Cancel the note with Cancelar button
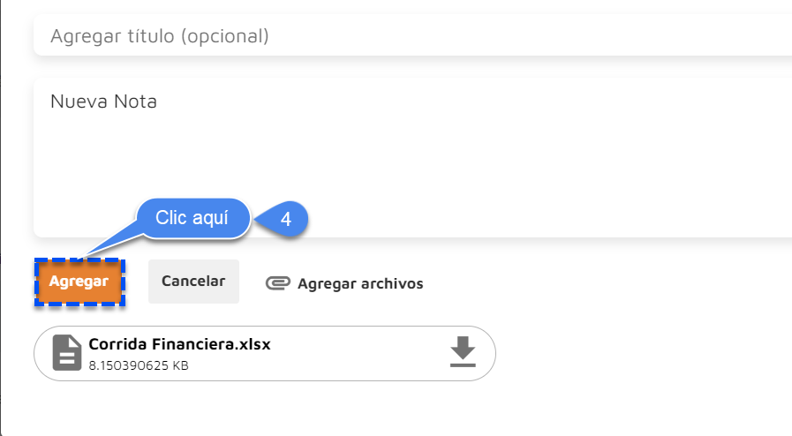This screenshot has height=436, width=792. click(193, 281)
